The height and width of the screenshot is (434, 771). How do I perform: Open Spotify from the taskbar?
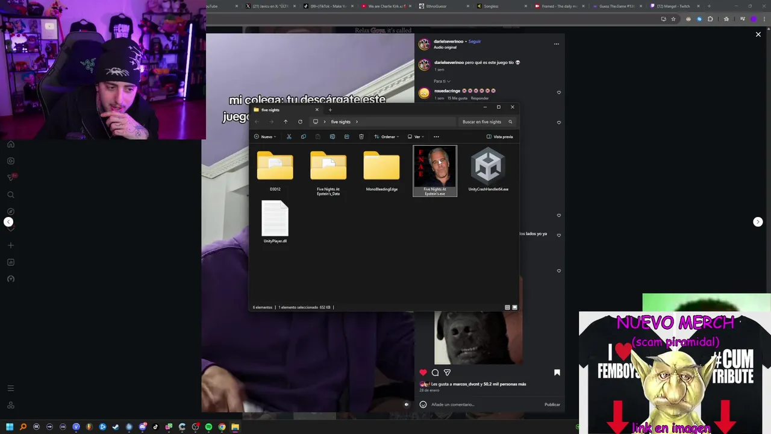[x=208, y=427]
